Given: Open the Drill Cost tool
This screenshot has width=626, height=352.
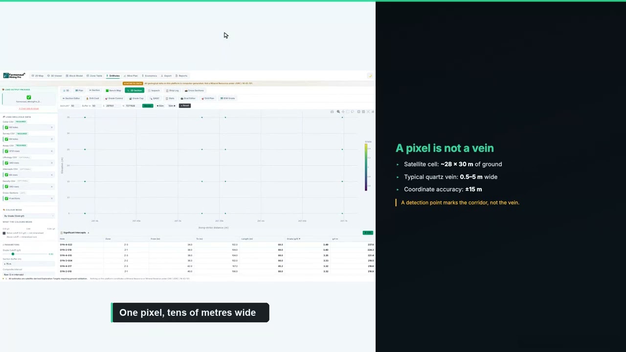Looking at the screenshot, I should [93, 98].
